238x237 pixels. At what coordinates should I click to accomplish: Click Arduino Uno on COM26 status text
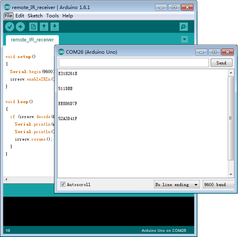(164, 230)
